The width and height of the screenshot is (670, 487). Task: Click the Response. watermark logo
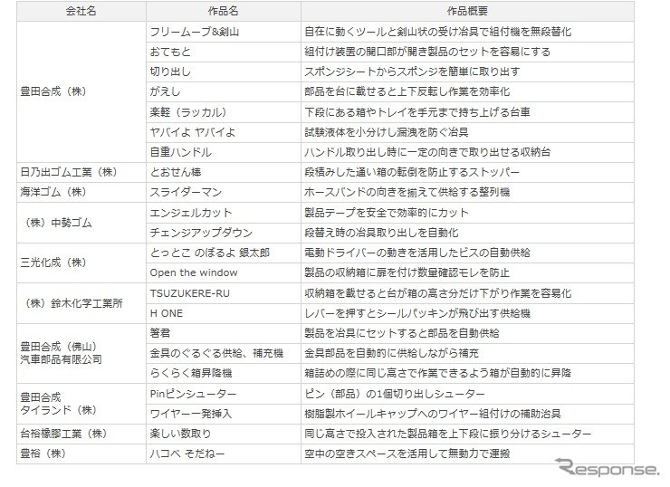pyautogui.click(x=608, y=468)
